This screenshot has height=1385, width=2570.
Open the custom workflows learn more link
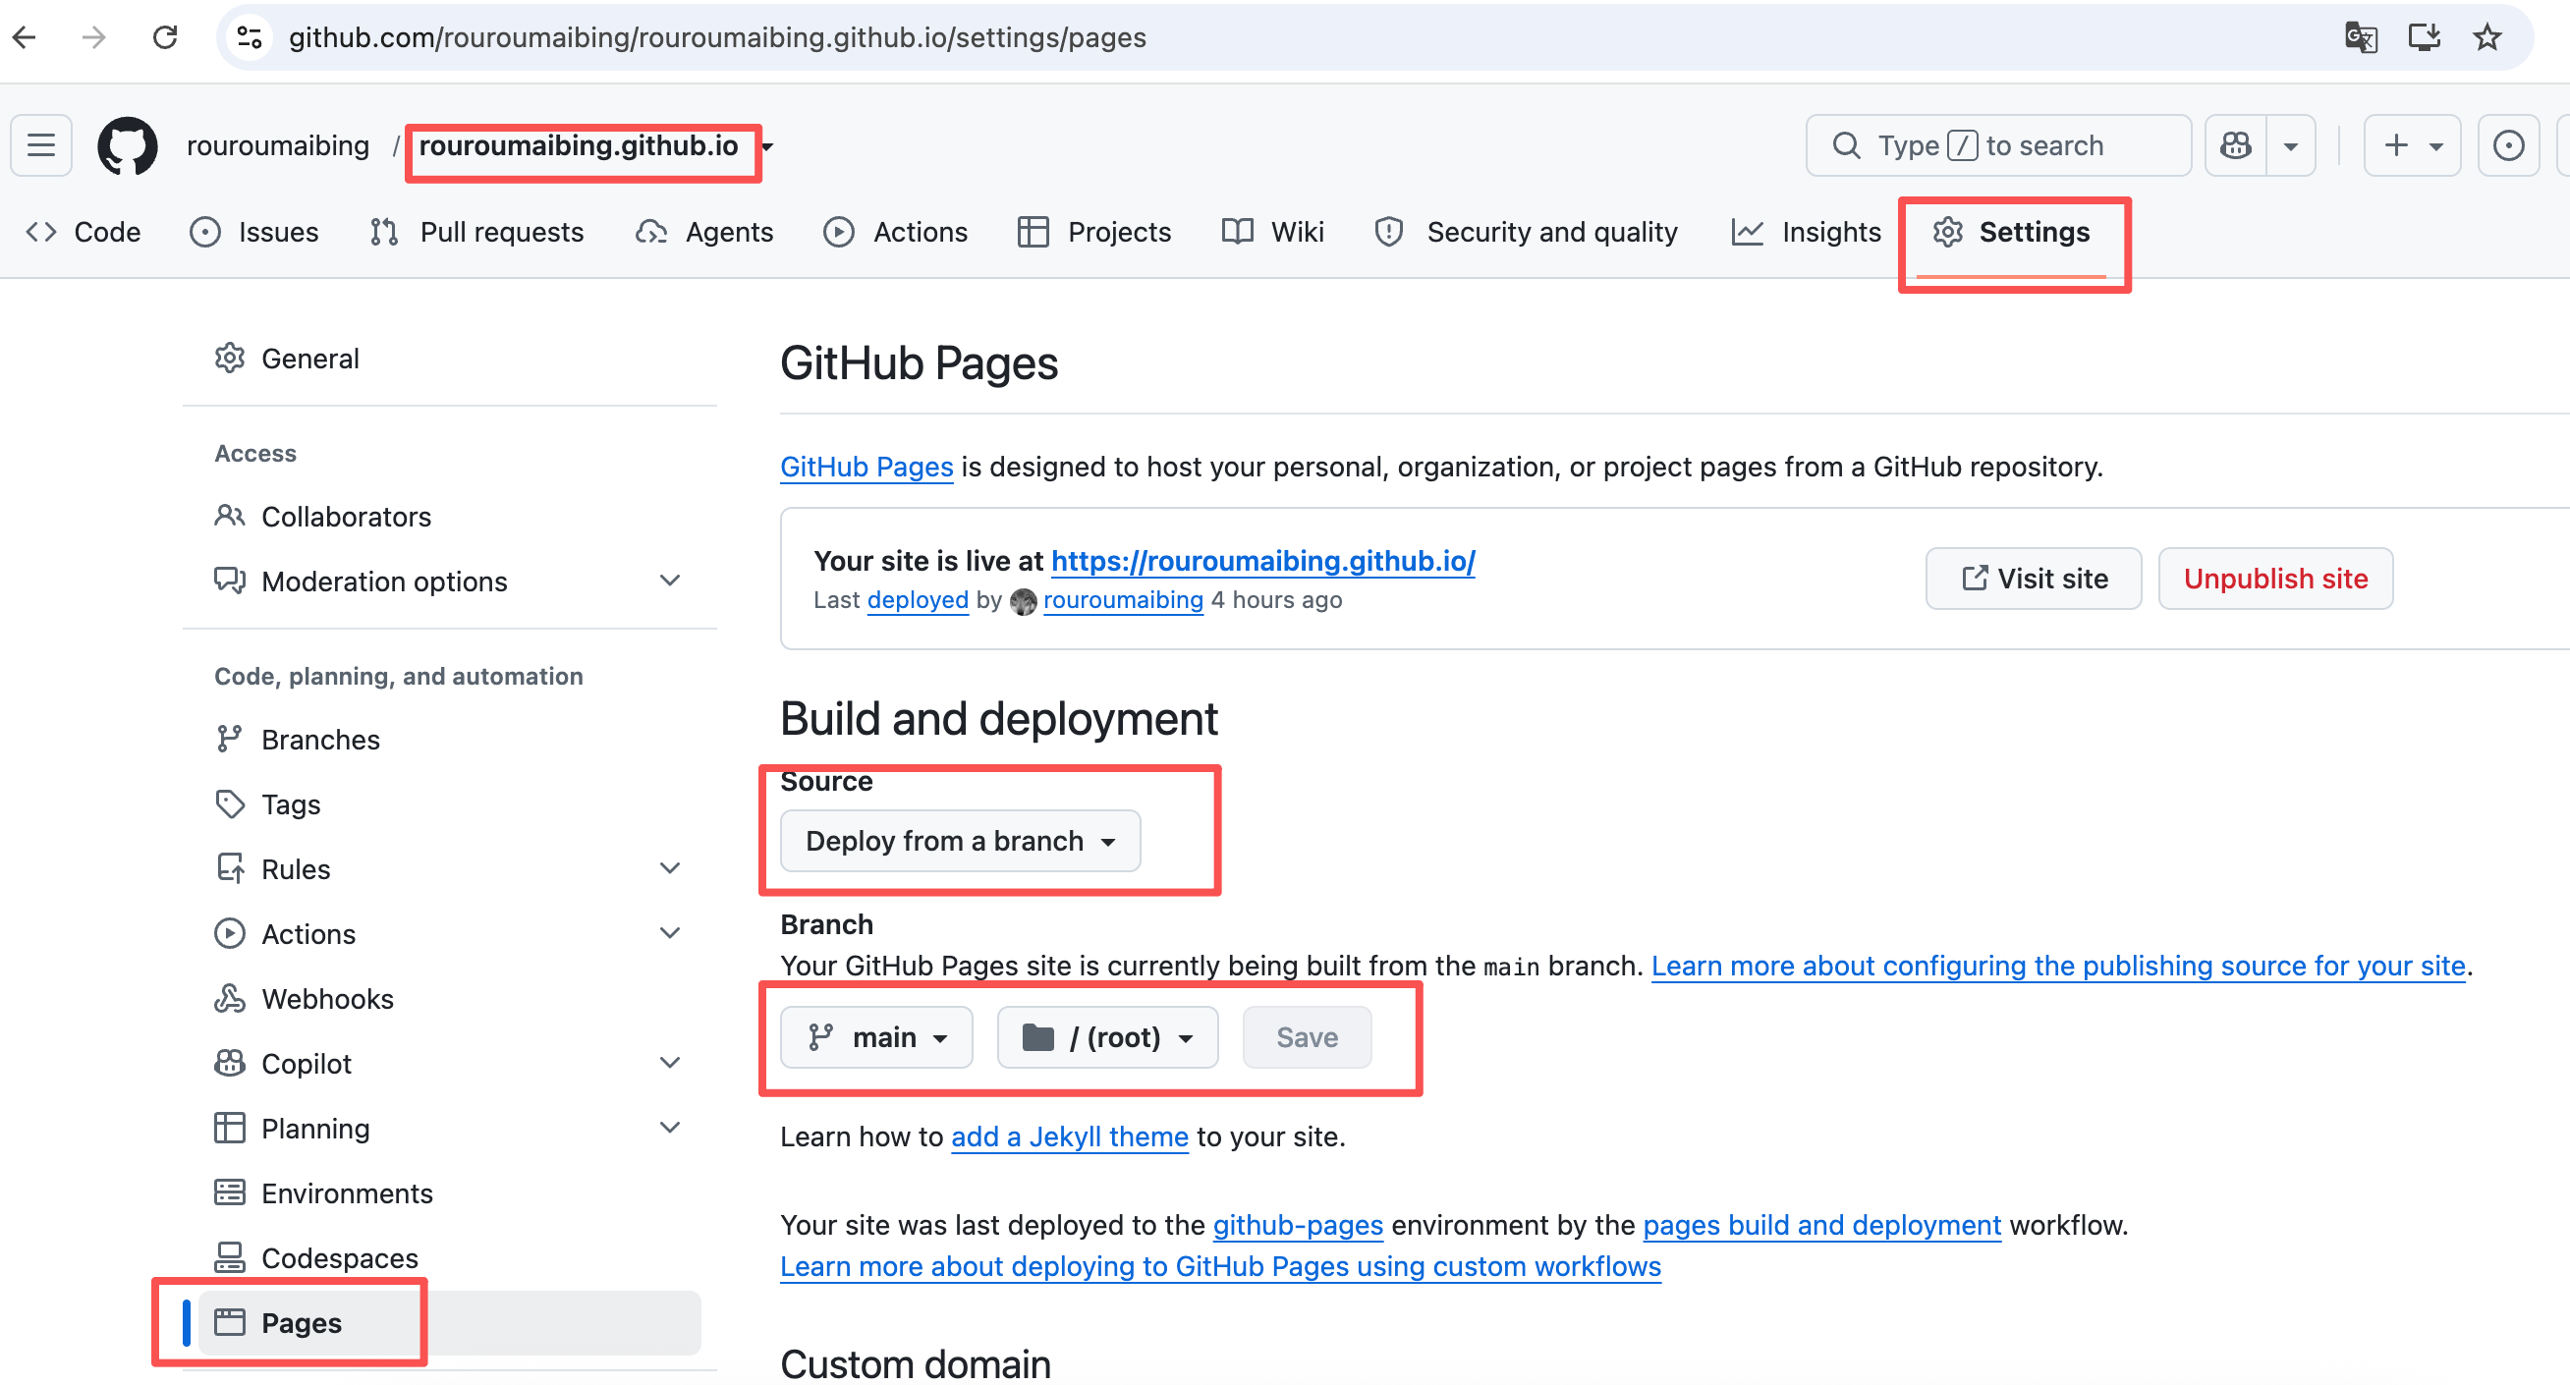(x=1220, y=1266)
